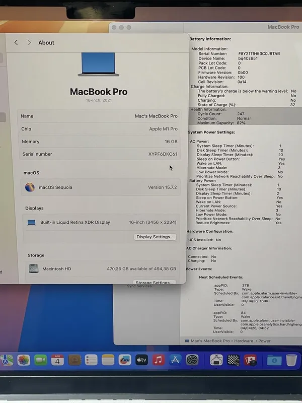Launch Music from the Dock
This screenshot has width=302, height=403.
click(x=159, y=360)
